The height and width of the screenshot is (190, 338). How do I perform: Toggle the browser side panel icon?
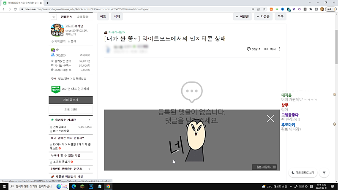pyautogui.click(x=316, y=9)
